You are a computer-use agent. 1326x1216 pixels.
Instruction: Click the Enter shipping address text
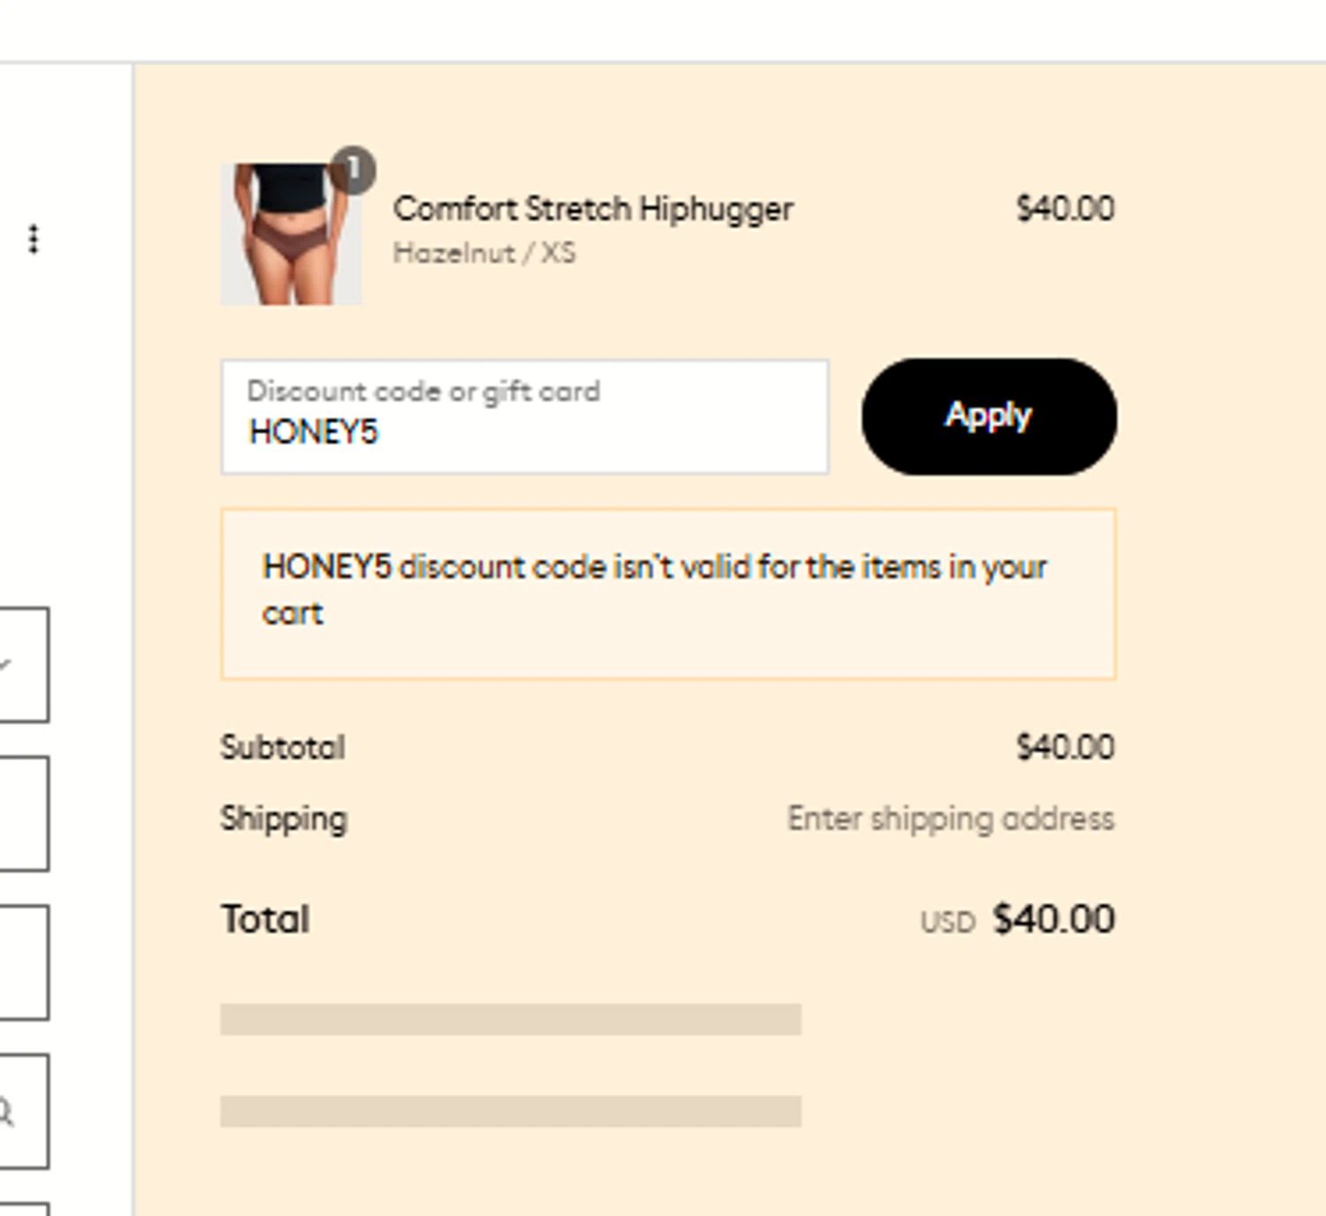tap(950, 819)
